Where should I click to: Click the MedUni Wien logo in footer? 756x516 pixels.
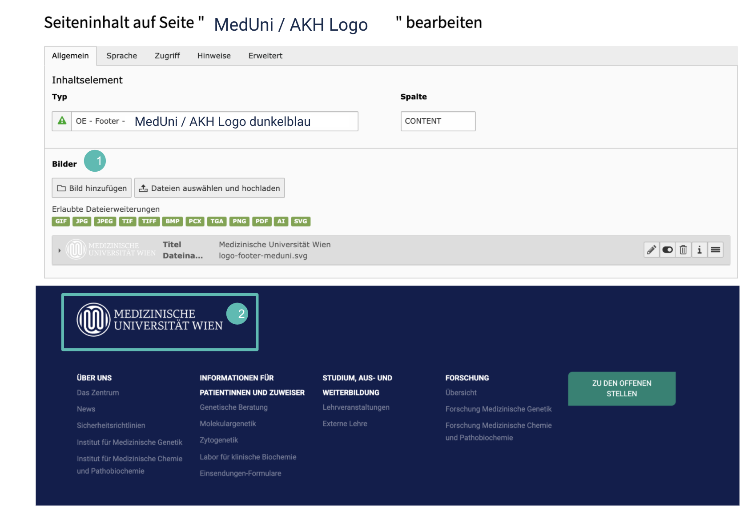[150, 320]
